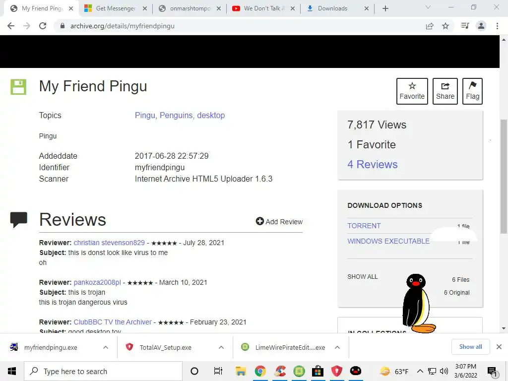Open the Chrome profile avatar
The image size is (508, 381).
click(481, 26)
